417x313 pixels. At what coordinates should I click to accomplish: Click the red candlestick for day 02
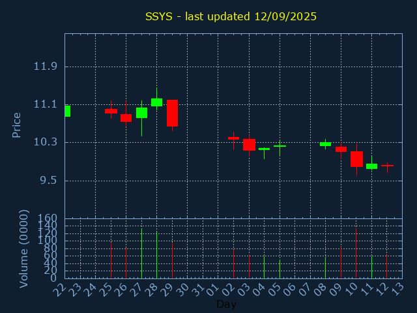pyautogui.click(x=233, y=138)
